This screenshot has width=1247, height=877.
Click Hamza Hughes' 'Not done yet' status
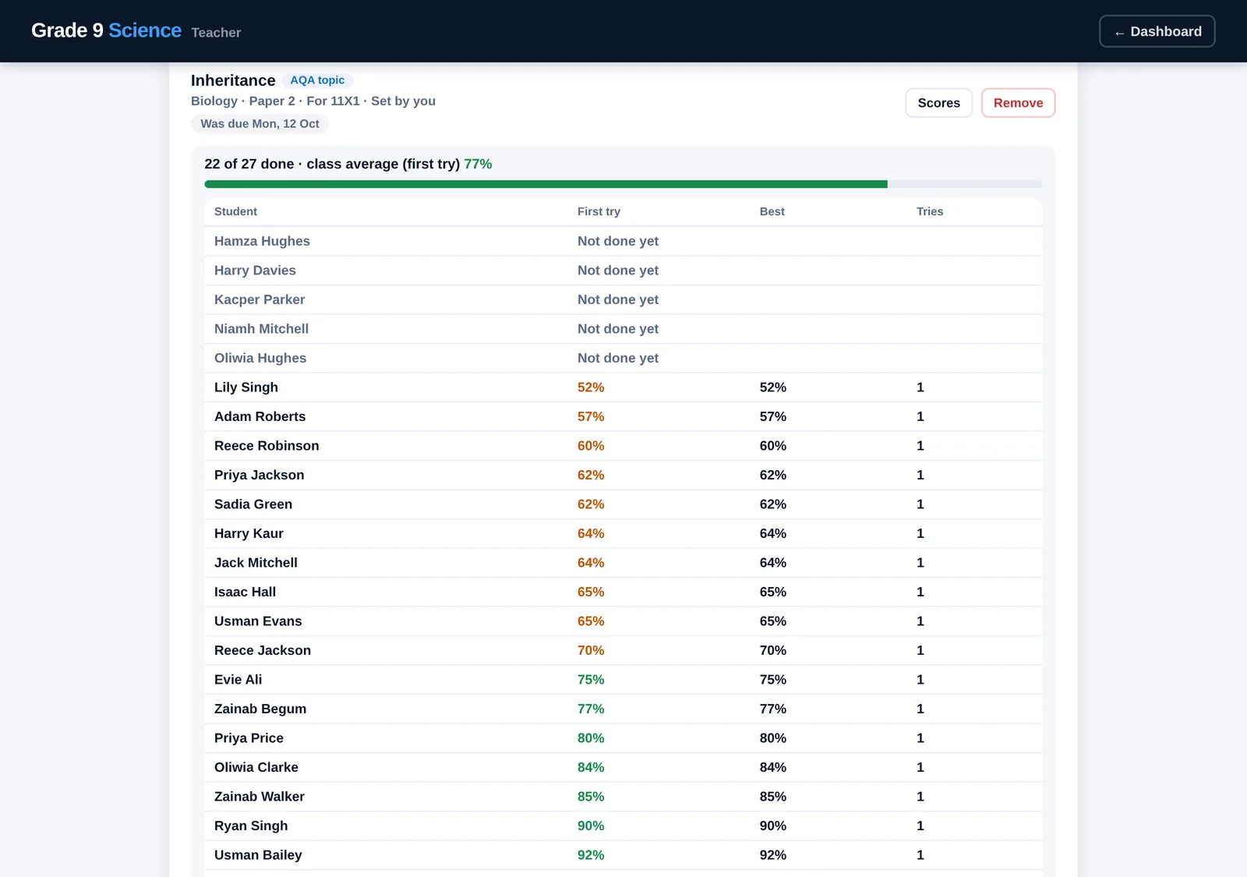[618, 242]
